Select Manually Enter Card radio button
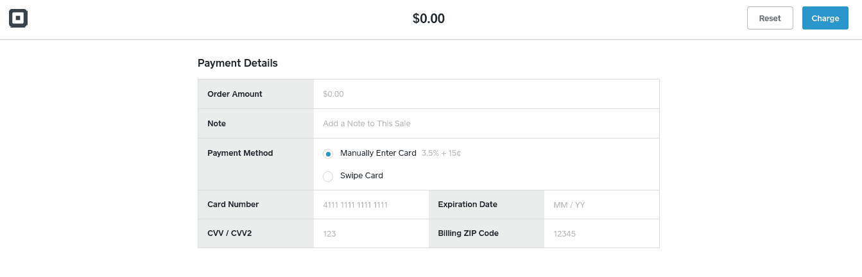The width and height of the screenshot is (862, 277). coord(328,154)
